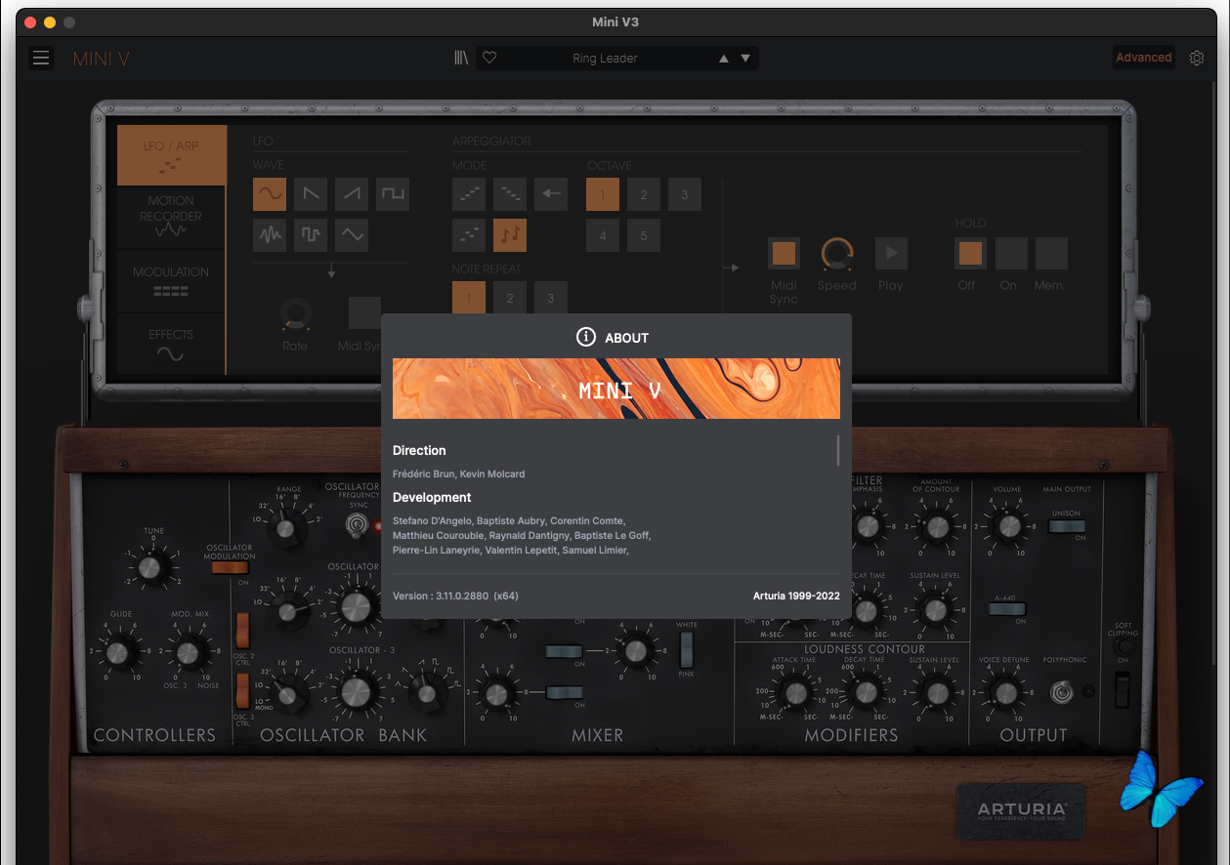This screenshot has height=865, width=1230.
Task: Choose the sample-and-hold LFO wave
Action: point(311,235)
